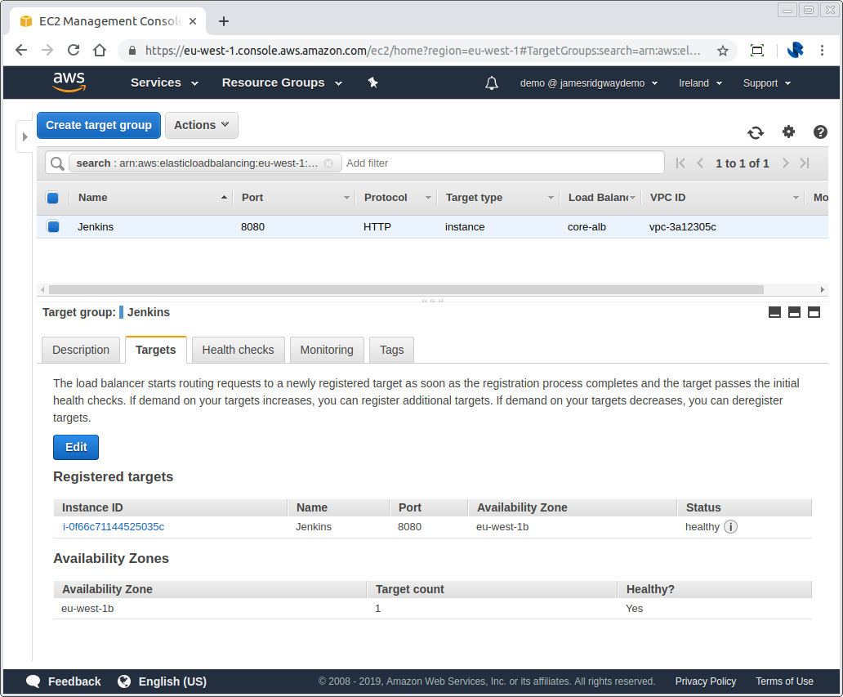The height and width of the screenshot is (697, 843).
Task: Expand the left navigation side panel
Action: tap(25, 136)
